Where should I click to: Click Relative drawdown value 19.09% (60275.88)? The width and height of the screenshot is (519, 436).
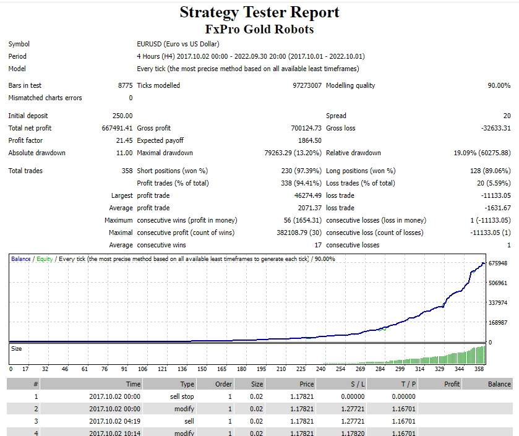point(482,153)
